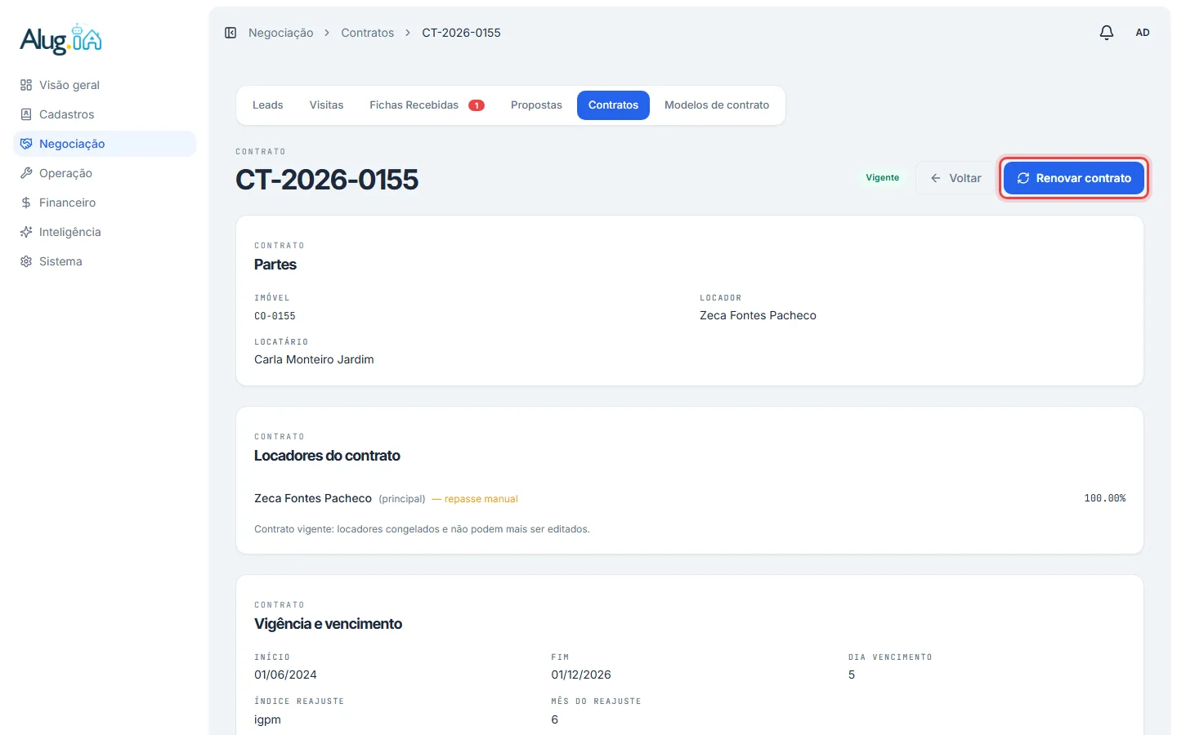The height and width of the screenshot is (735, 1177).
Task: Open Operação in the sidebar
Action: click(105, 173)
